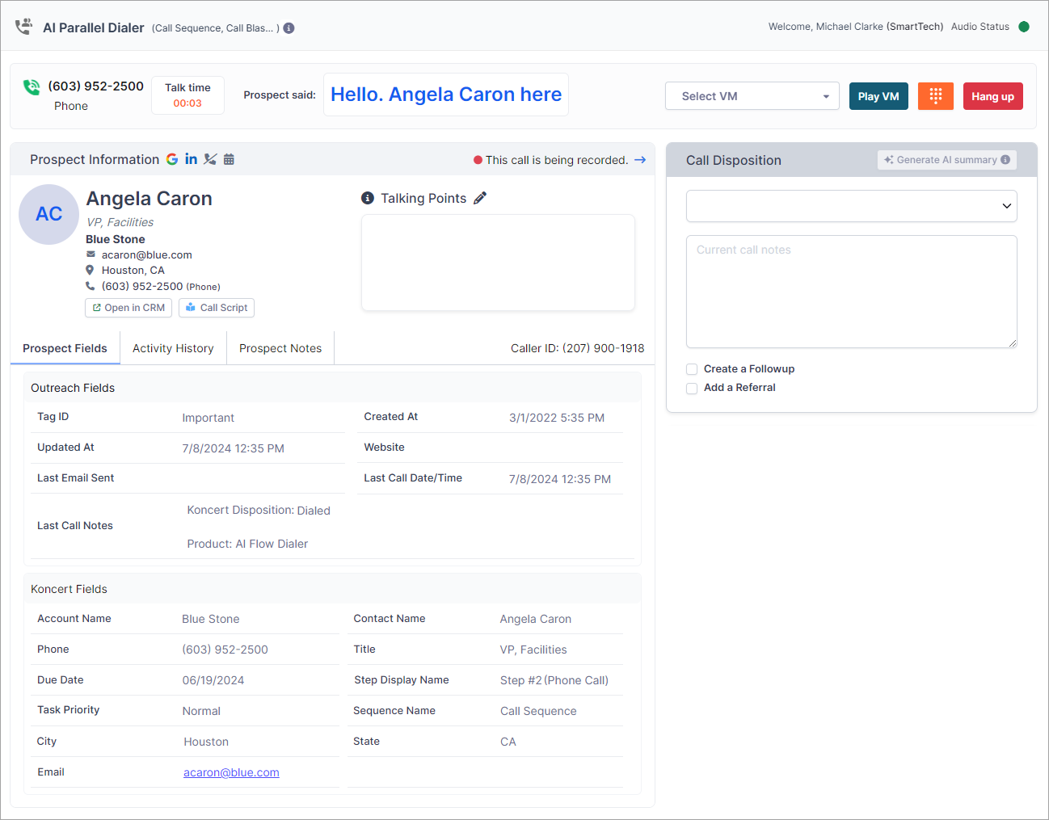1049x820 pixels.
Task: Click the City value Houston
Action: tap(206, 742)
